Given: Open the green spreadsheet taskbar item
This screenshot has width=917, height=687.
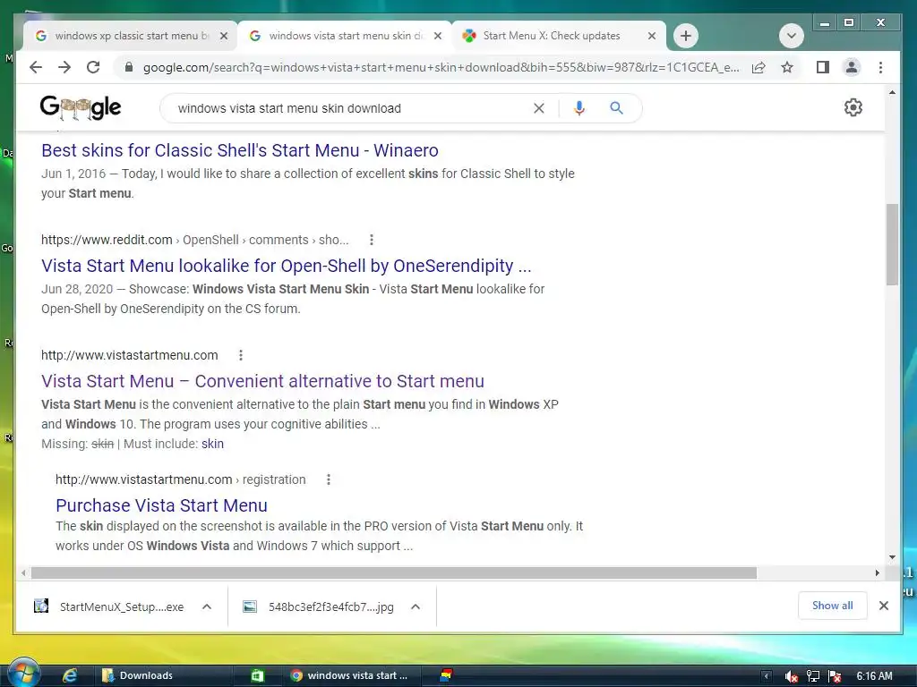Looking at the screenshot, I should (x=257, y=676).
